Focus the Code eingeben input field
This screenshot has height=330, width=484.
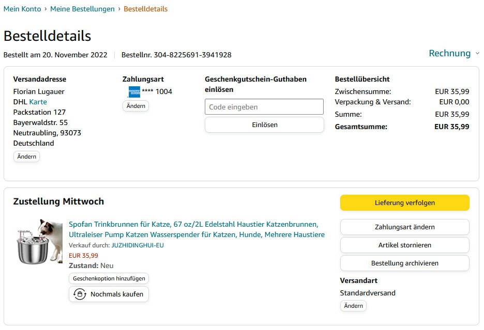[264, 107]
